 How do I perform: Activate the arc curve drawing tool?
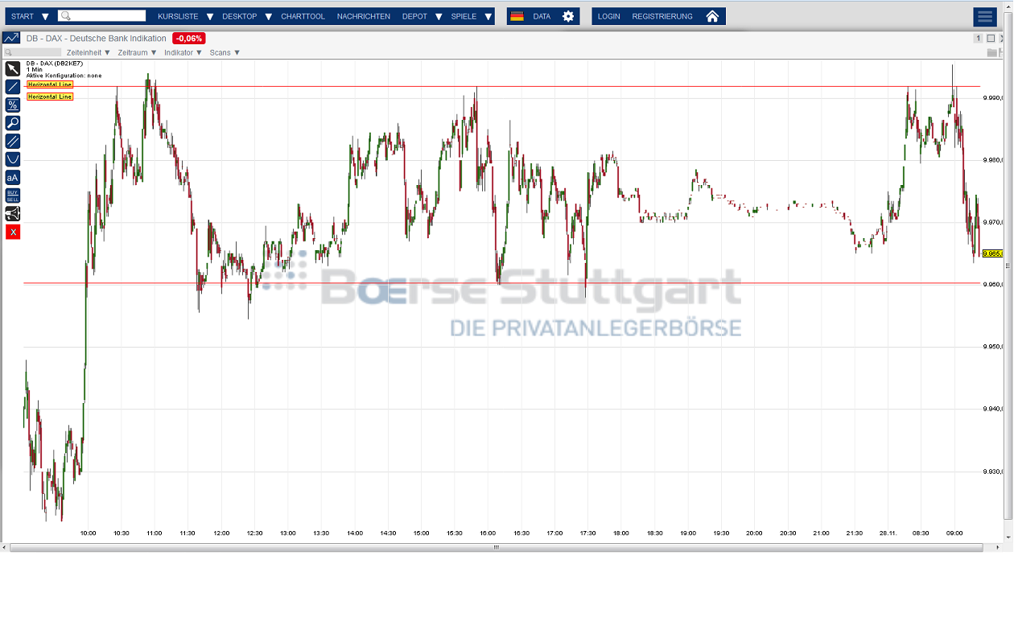point(12,158)
